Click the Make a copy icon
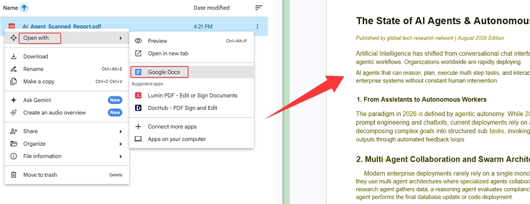The width and height of the screenshot is (530, 204). coord(14,82)
